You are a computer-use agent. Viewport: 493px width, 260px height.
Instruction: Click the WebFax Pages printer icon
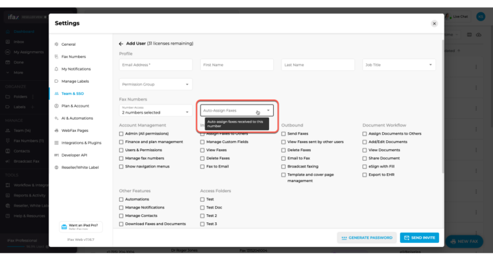pos(57,130)
